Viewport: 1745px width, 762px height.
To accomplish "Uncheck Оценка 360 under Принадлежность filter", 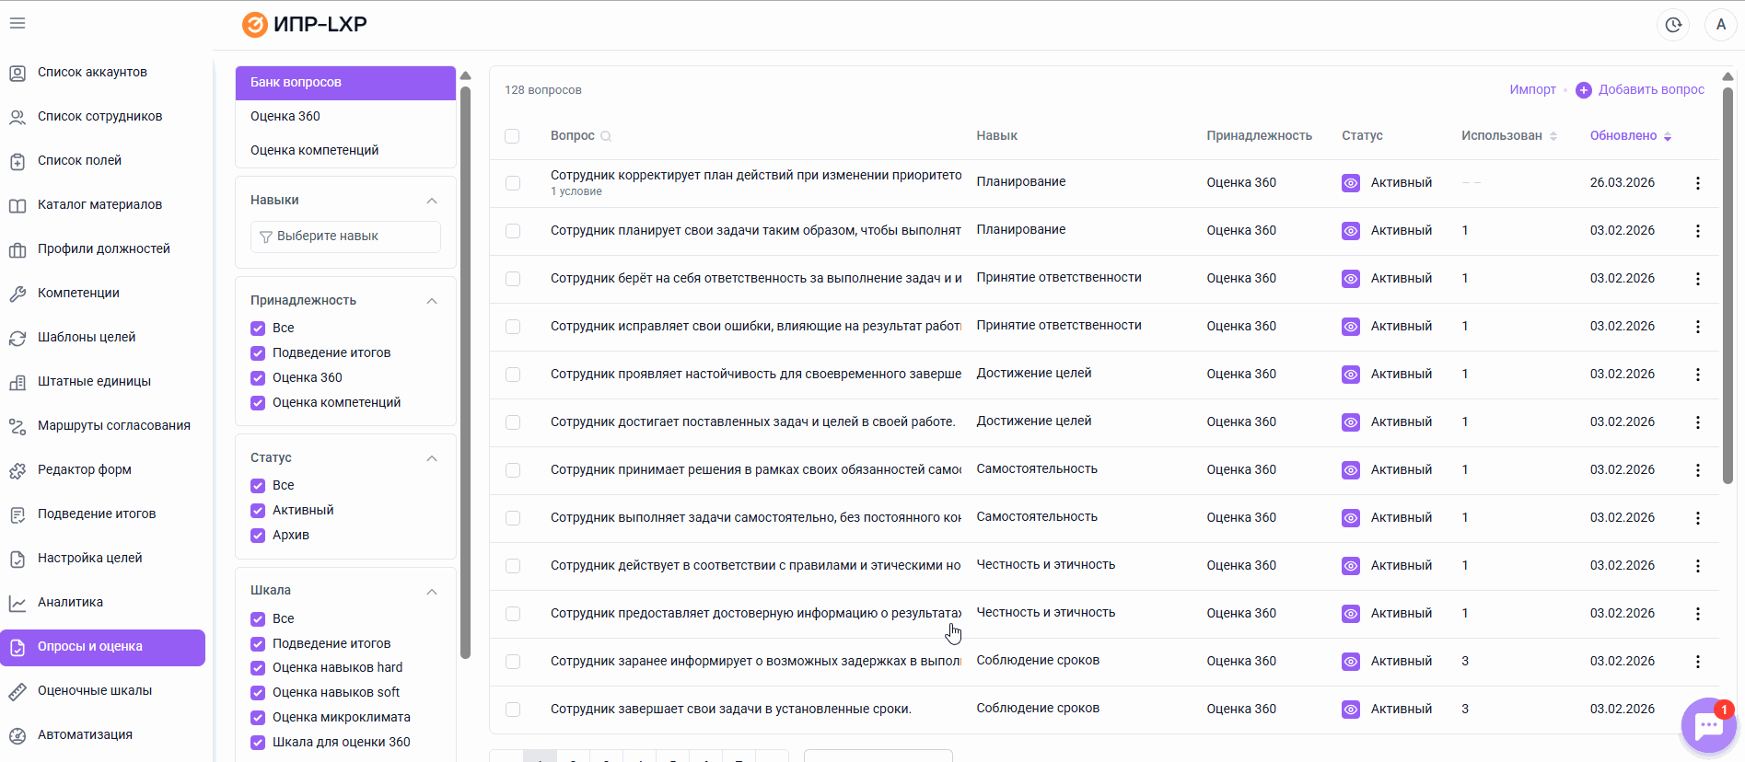I will [x=258, y=378].
